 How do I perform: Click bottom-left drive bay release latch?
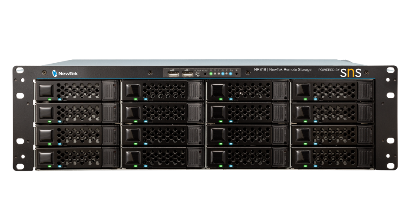[x=46, y=158]
